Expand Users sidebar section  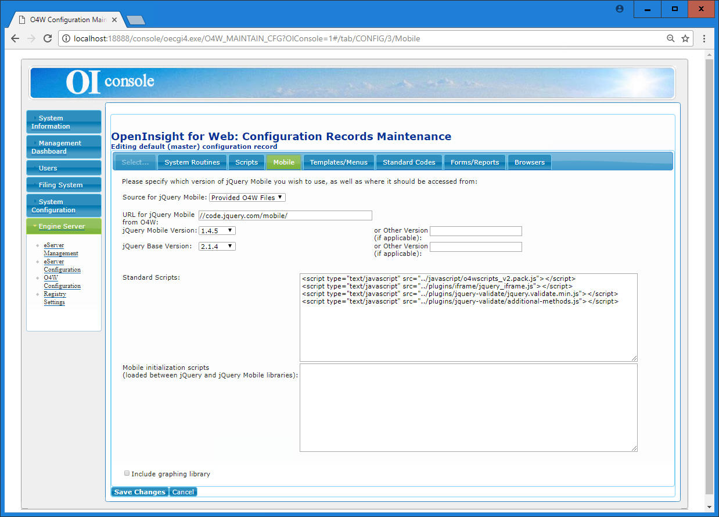coord(64,168)
